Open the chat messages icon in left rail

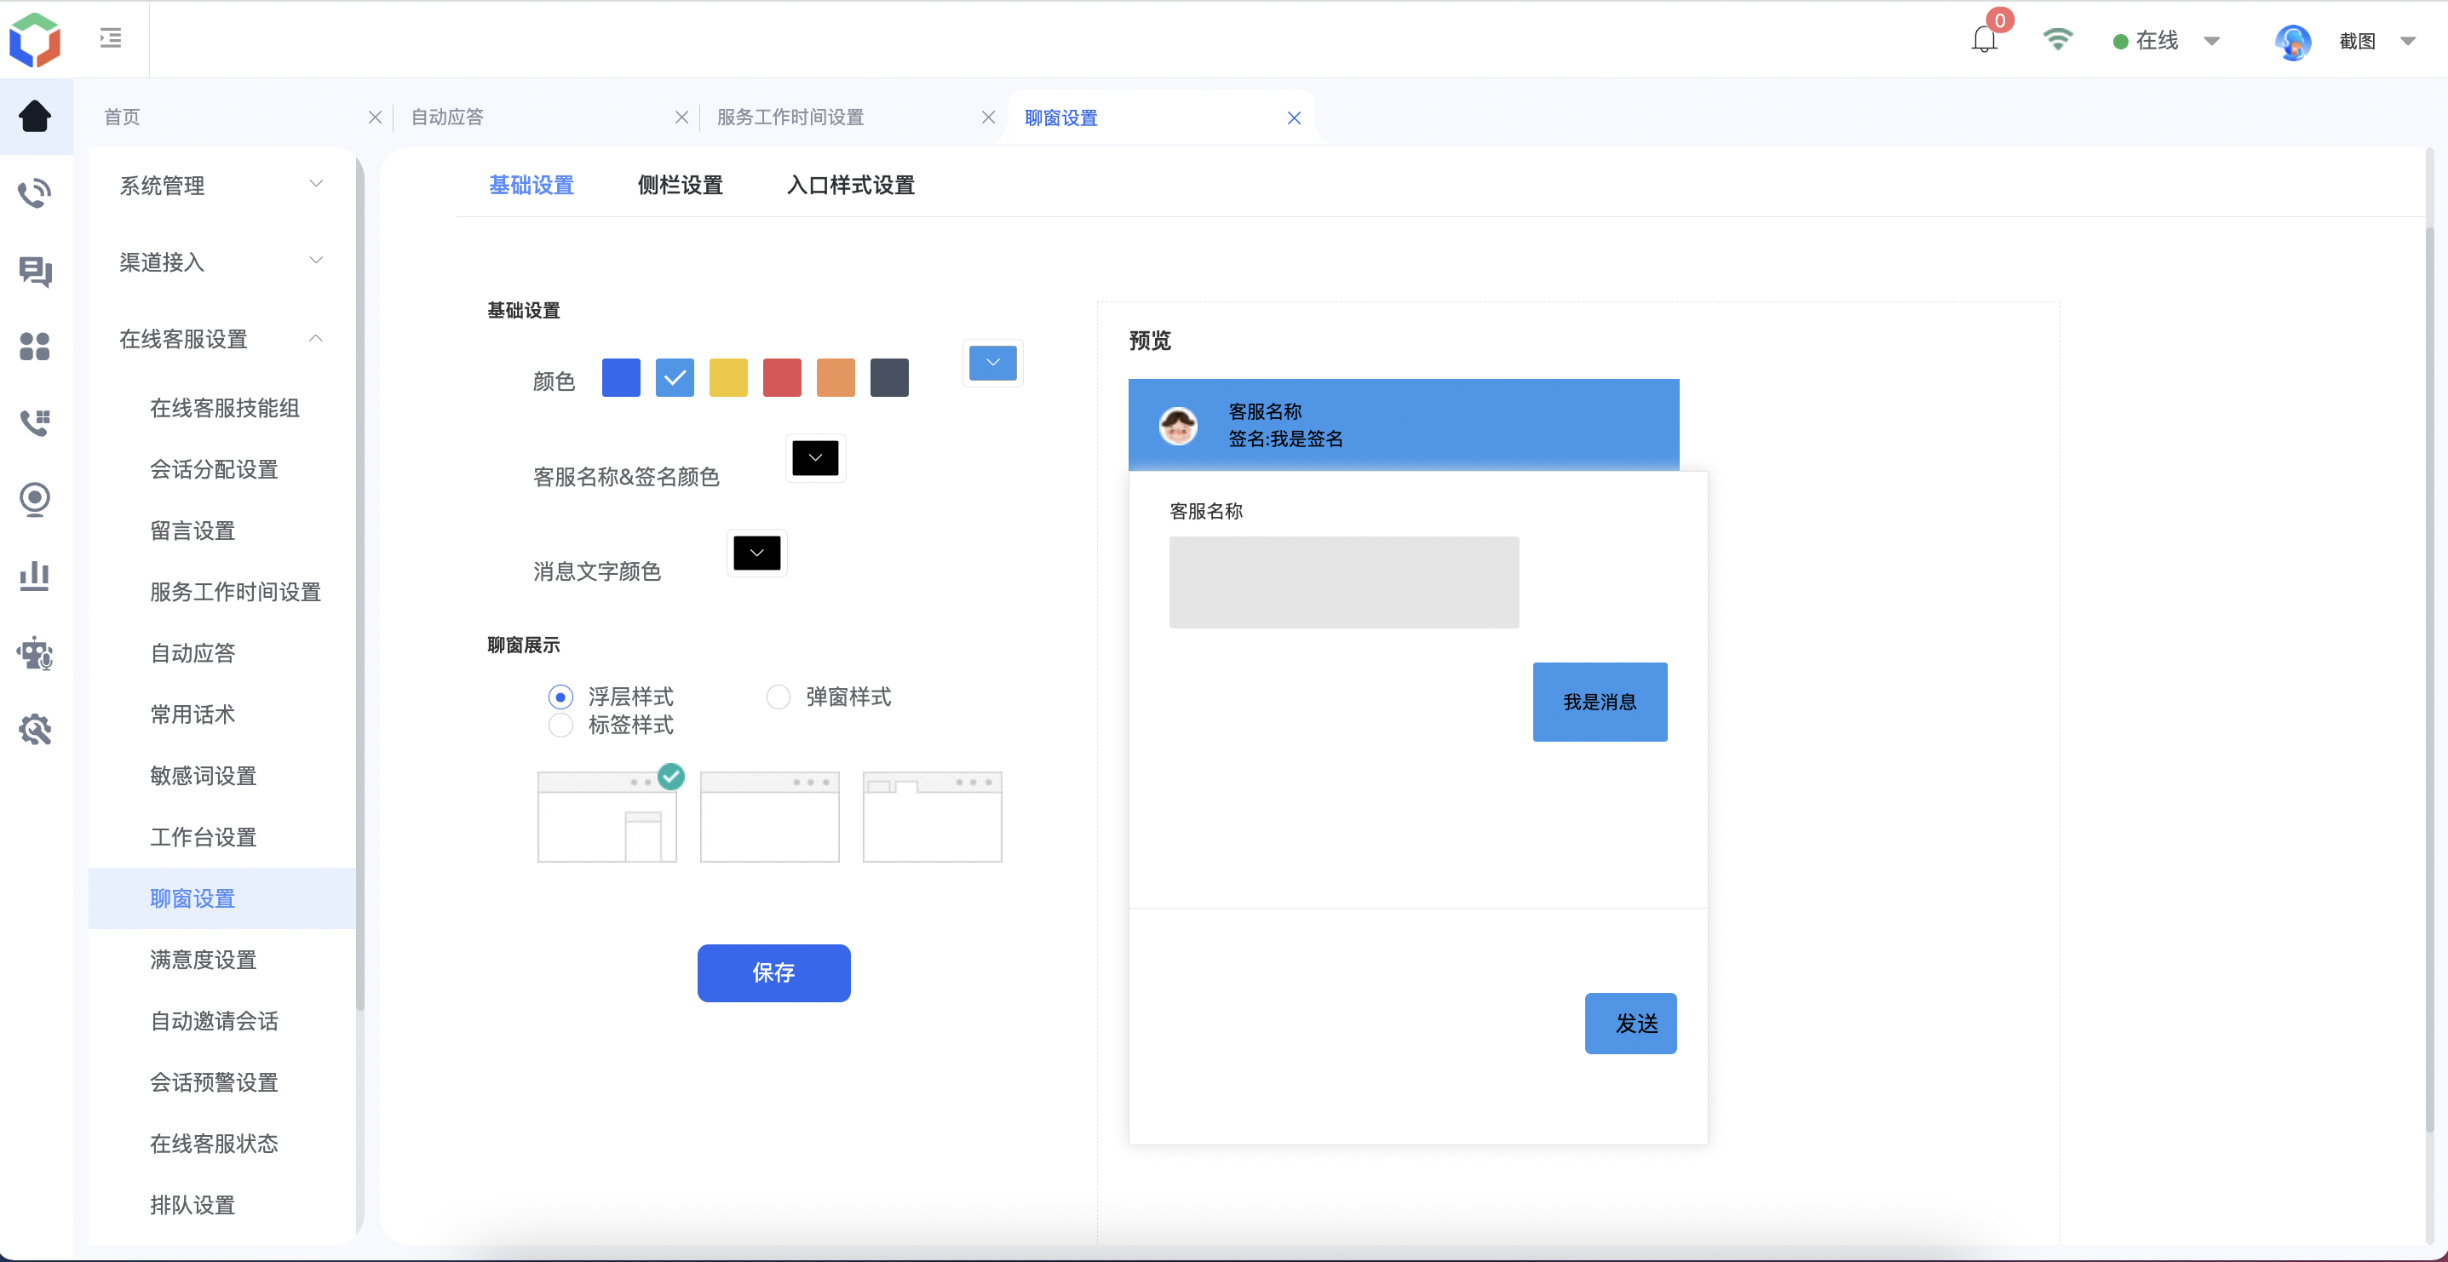click(x=35, y=271)
